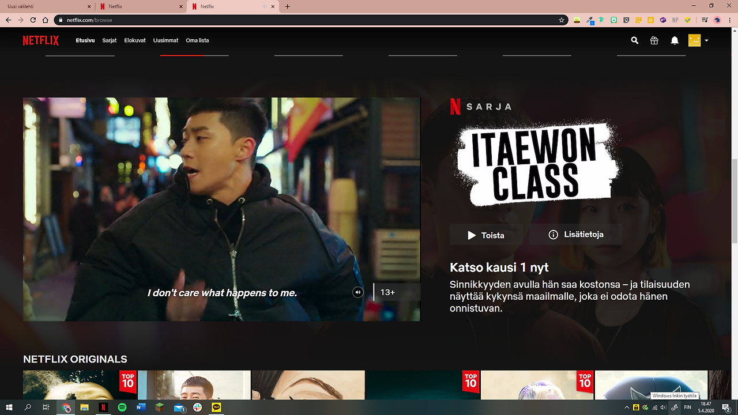Open the eyedropper color picker extension

(590, 20)
